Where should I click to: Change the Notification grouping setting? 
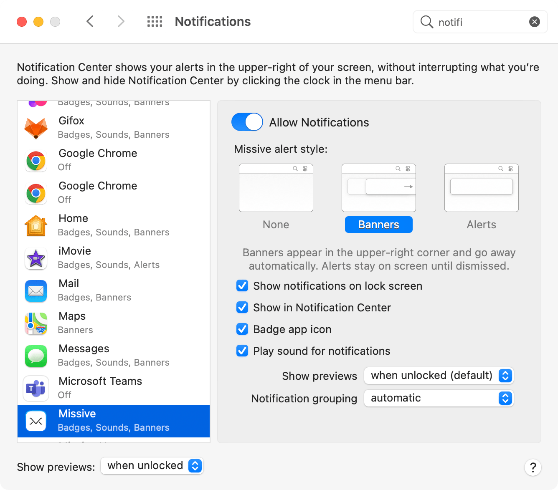[439, 398]
